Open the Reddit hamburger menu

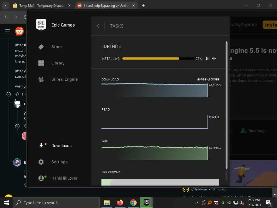click(7, 31)
